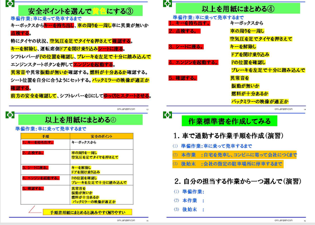Click バックミラーの映像が適正か in the table
Screen dimensions: 315x225
tap(94, 202)
